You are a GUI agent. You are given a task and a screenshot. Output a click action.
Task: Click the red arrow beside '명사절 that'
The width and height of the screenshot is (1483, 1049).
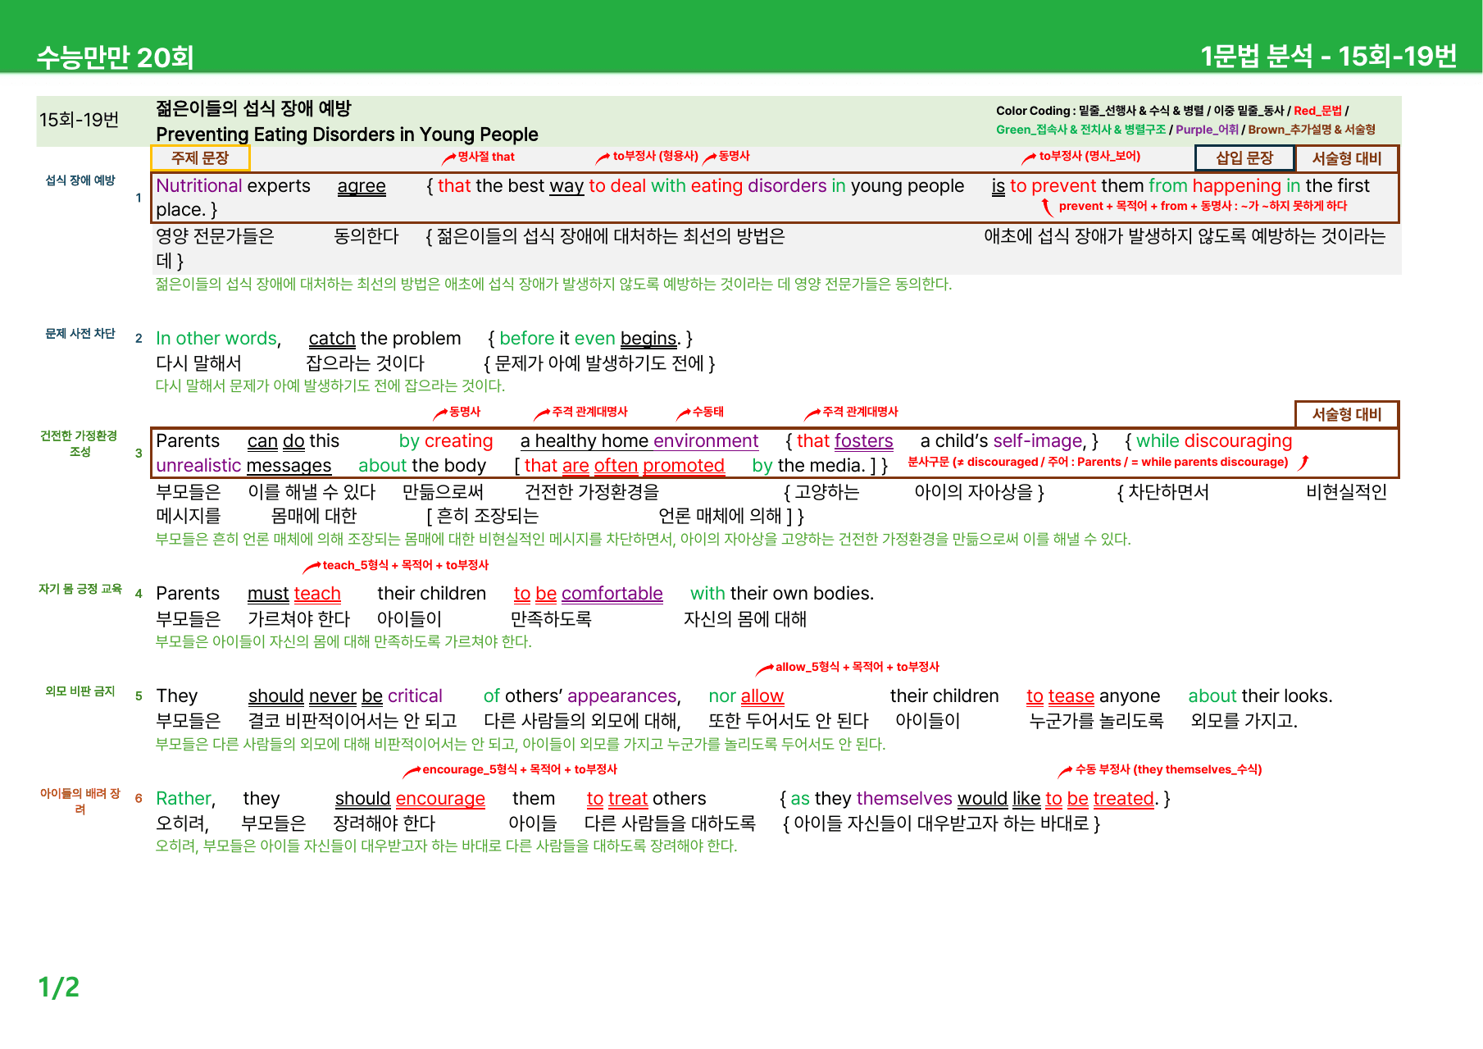pyautogui.click(x=449, y=157)
